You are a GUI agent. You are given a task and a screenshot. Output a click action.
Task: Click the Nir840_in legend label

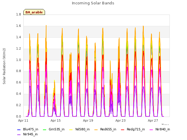(x=163, y=129)
